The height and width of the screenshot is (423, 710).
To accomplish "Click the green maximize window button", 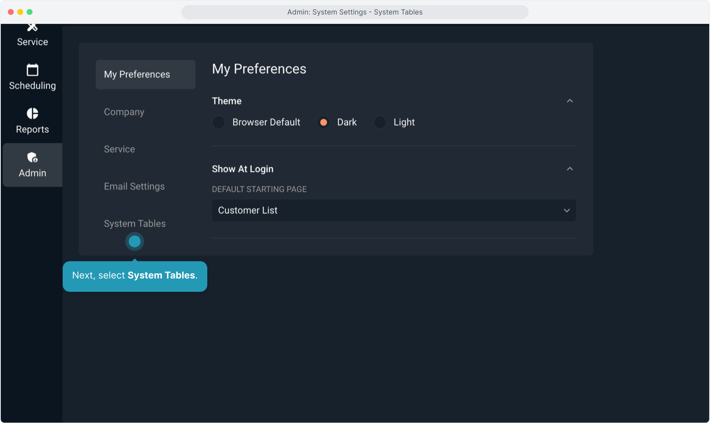I will pyautogui.click(x=29, y=12).
